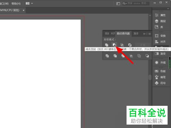Click the Unite shape mode icon
The height and width of the screenshot is (128, 171).
tap(107, 45)
